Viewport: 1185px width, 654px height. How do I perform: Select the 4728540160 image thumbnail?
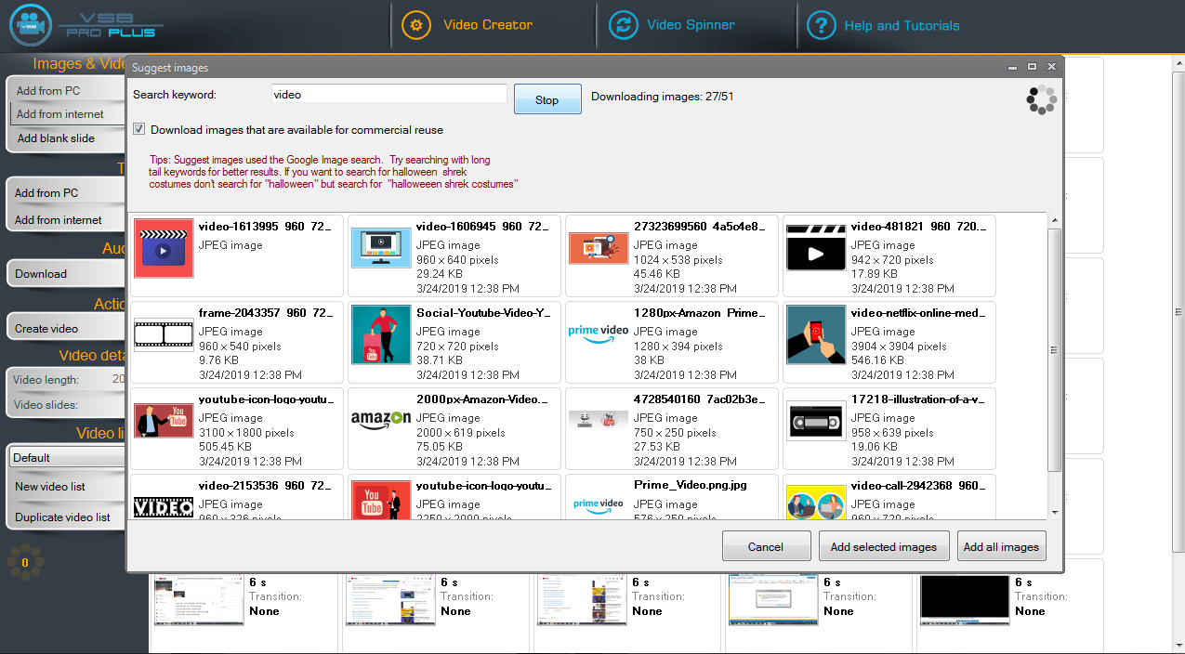click(599, 420)
